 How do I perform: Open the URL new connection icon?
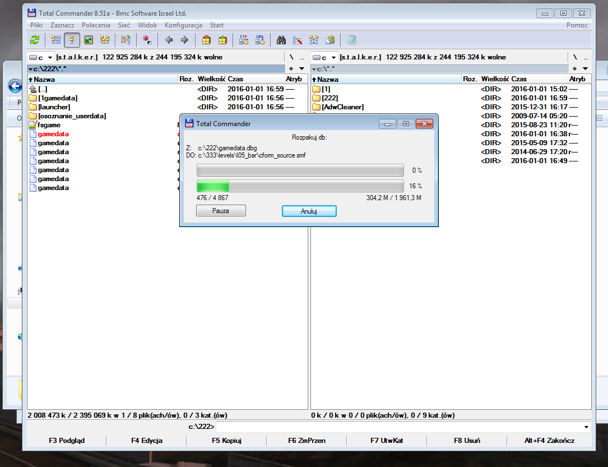tap(260, 40)
